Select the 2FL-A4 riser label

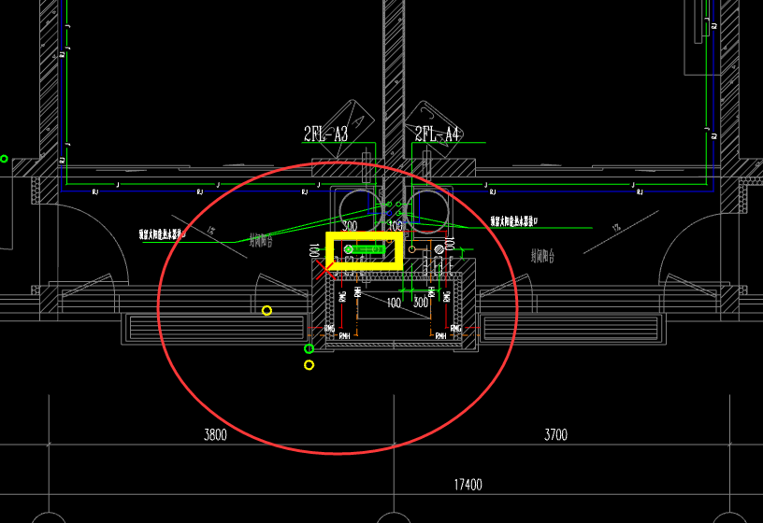437,134
